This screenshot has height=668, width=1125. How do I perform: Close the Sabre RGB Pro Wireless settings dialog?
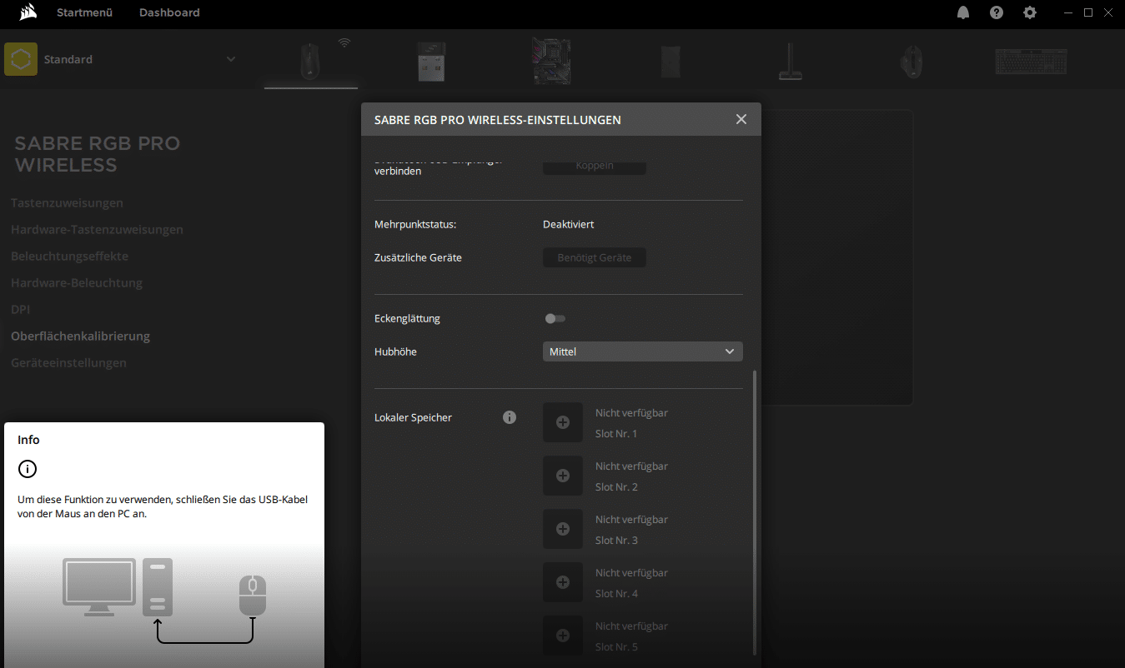pyautogui.click(x=741, y=119)
